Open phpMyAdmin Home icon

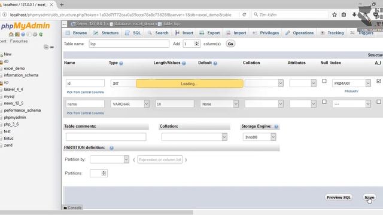pos(11,35)
